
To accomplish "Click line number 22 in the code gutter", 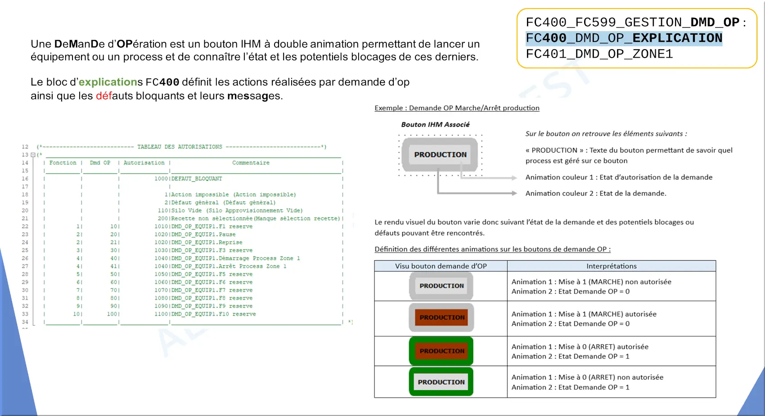I will (25, 226).
